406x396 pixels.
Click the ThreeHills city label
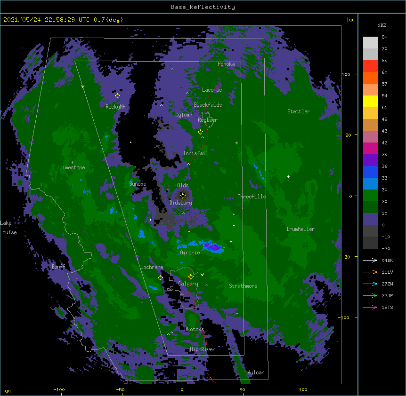pyautogui.click(x=252, y=197)
